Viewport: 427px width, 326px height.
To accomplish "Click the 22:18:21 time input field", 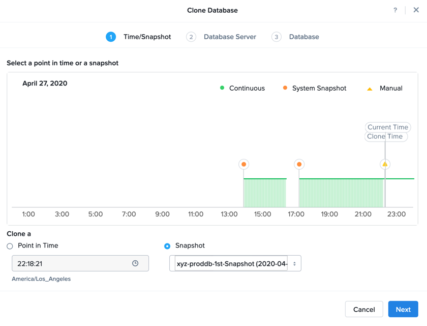I will coord(80,263).
